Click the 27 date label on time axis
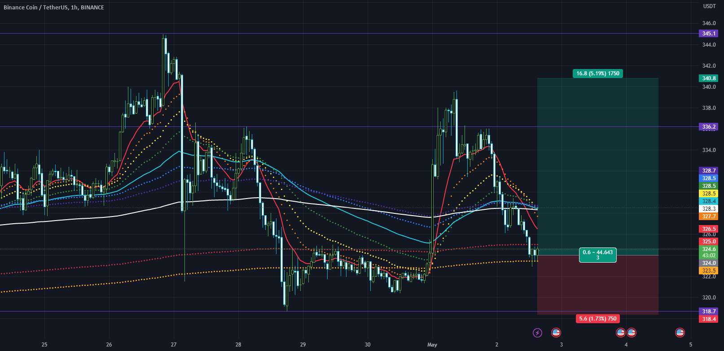Viewport: 724px width, 351px height. [174, 345]
